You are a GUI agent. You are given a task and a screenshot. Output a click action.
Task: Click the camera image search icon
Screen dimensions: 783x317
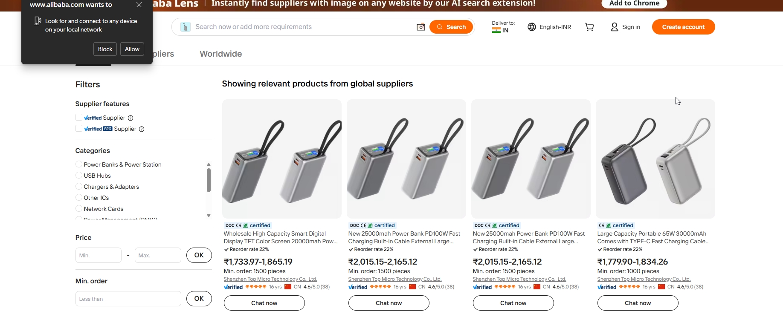click(x=420, y=27)
